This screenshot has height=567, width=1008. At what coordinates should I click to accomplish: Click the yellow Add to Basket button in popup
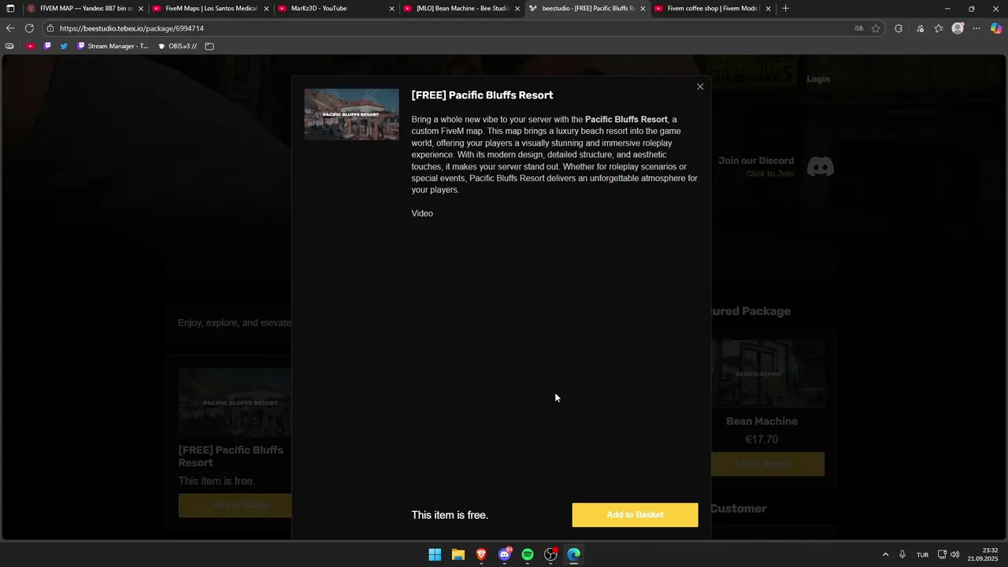coord(635,515)
